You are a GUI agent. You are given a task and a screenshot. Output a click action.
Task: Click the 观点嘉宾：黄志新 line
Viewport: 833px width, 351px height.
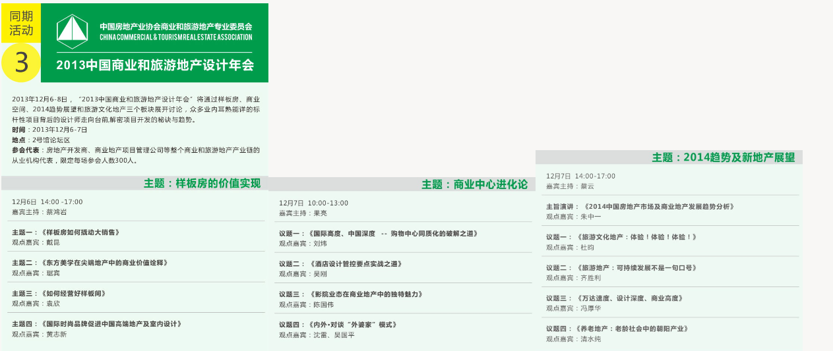(39, 335)
